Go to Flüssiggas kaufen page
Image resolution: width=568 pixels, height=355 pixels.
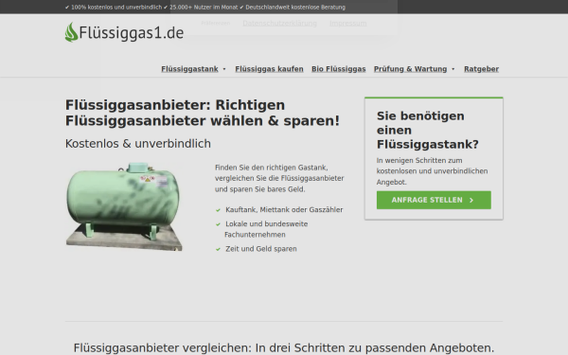click(269, 69)
